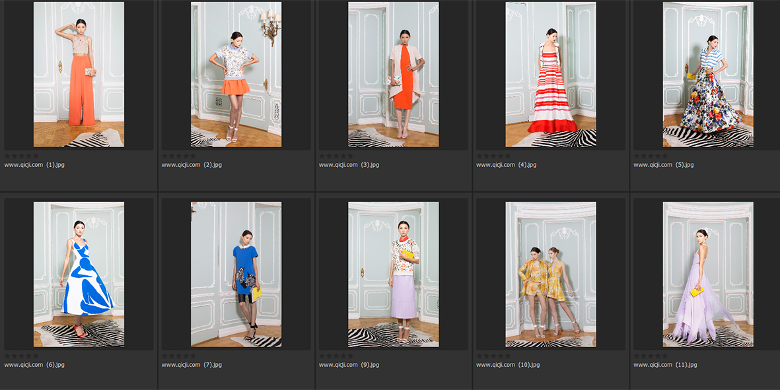780x390 pixels.
Task: Click the filename www.qicji.com (10).jpg
Action: click(x=508, y=365)
